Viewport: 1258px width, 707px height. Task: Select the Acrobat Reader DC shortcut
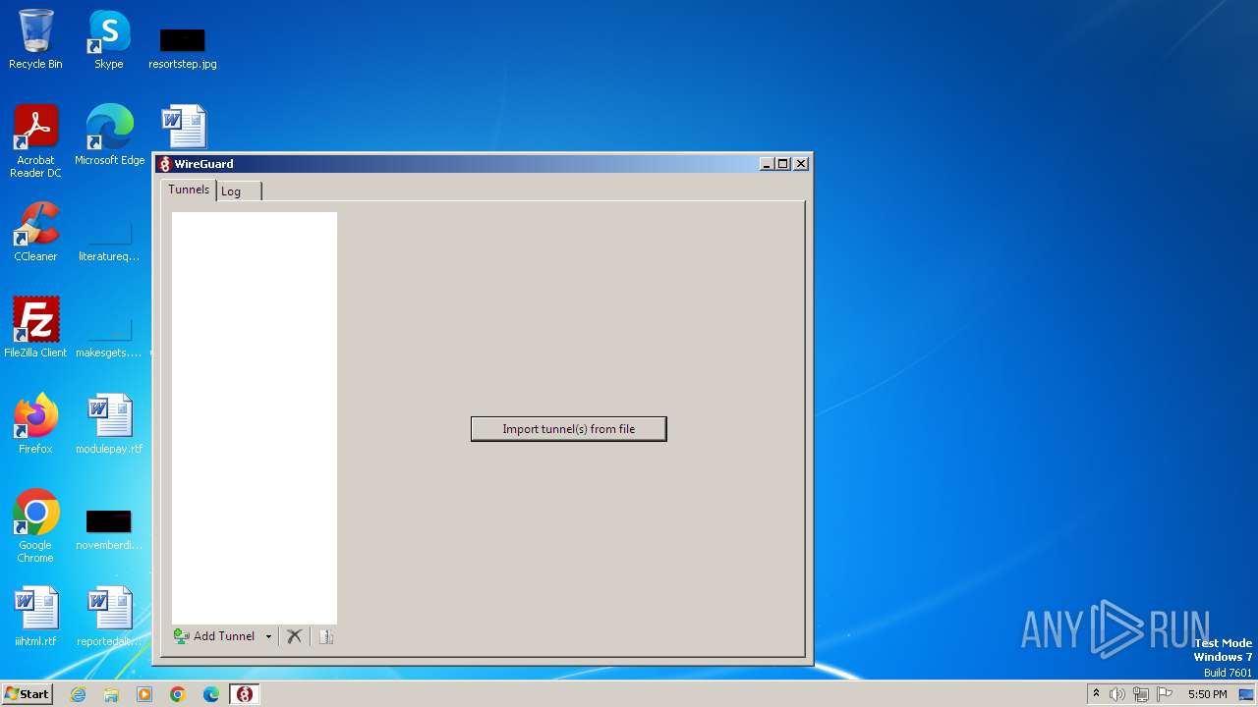[x=35, y=141]
